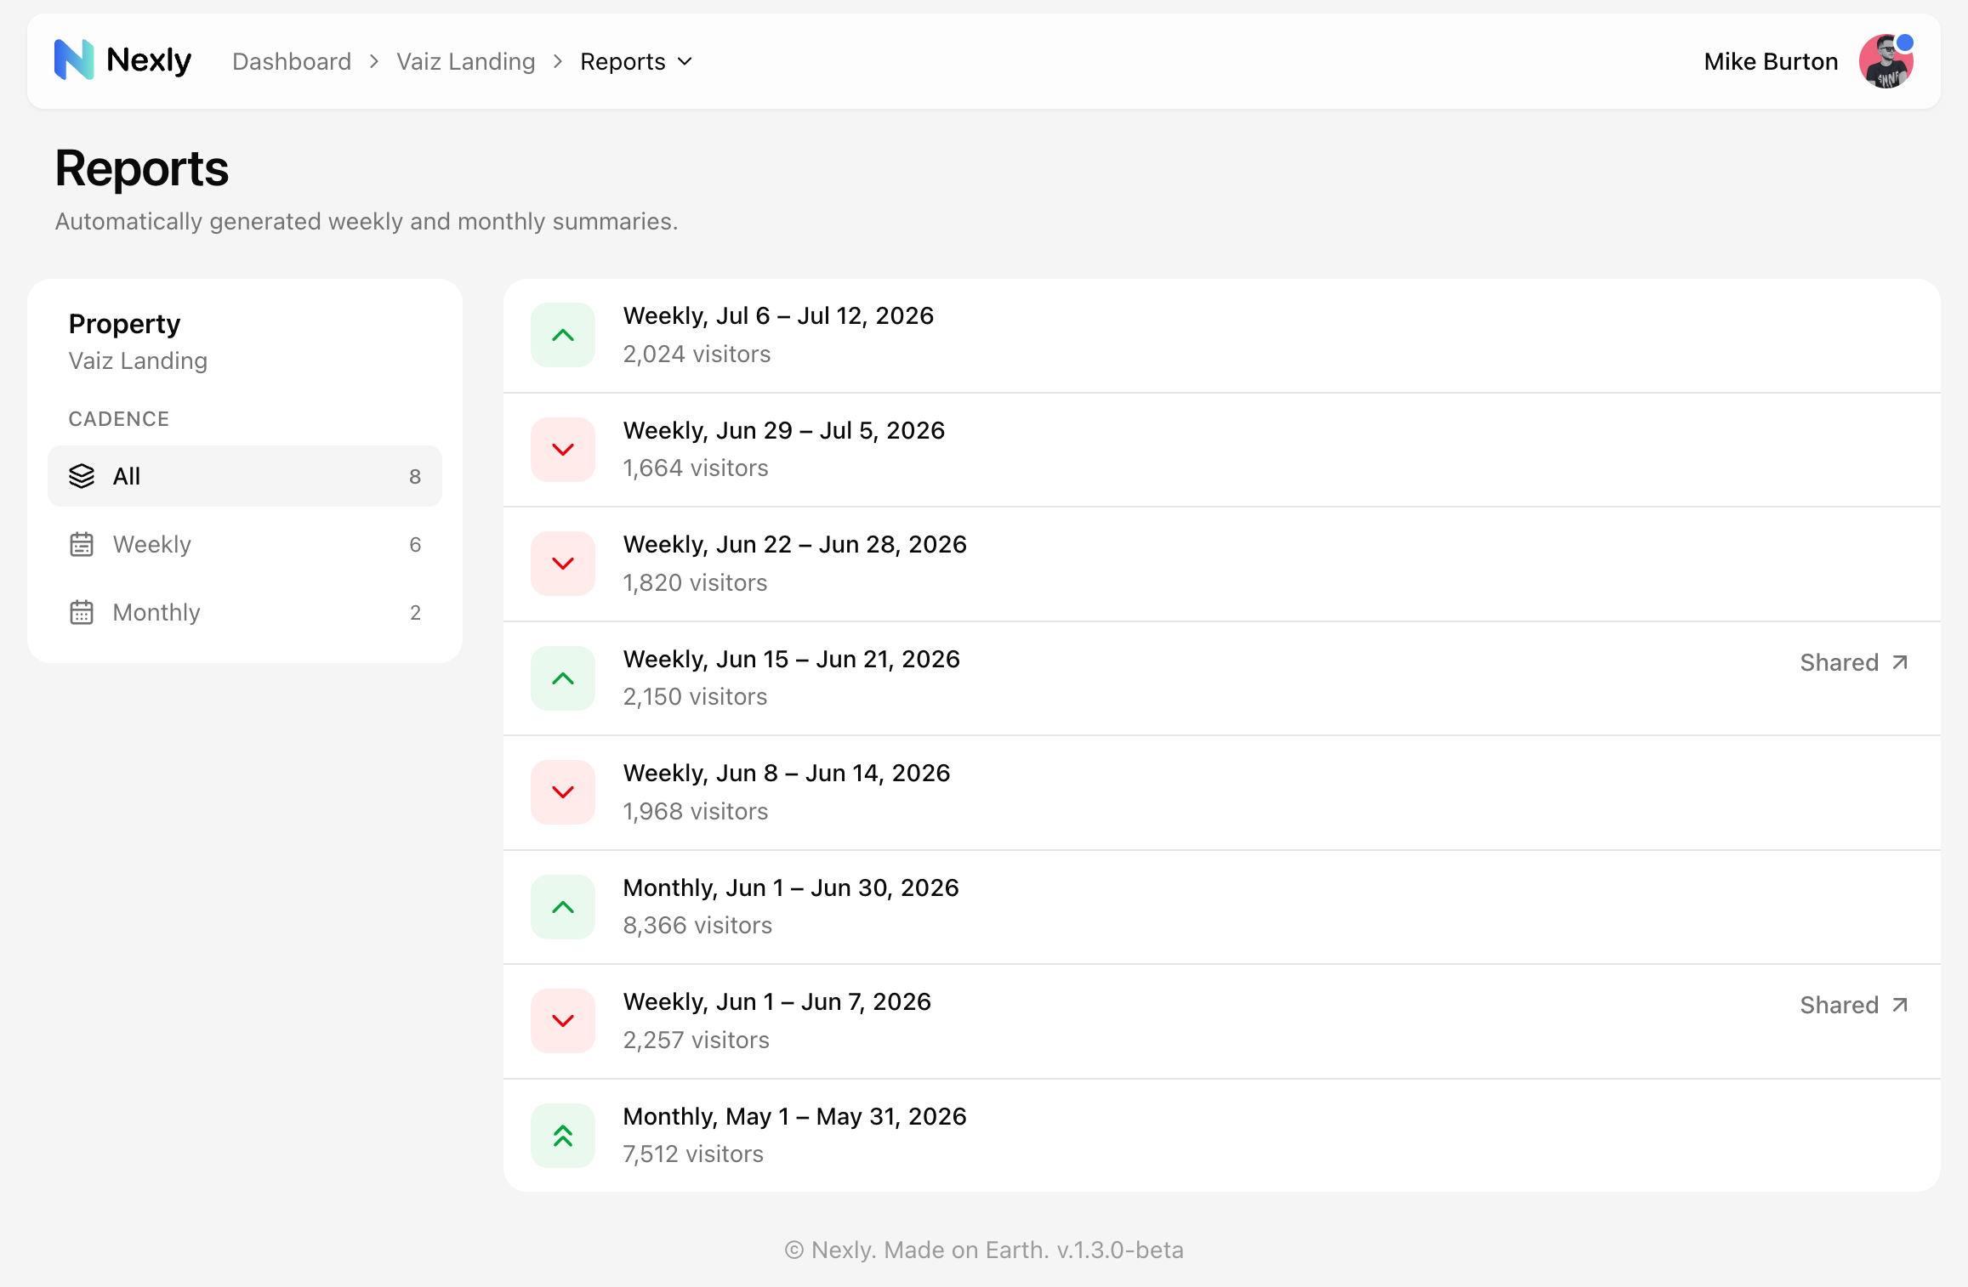Open report Weekly, Jun 15 – Jun 21, 2026
Screen dimensions: 1968x1287
(x=1221, y=678)
